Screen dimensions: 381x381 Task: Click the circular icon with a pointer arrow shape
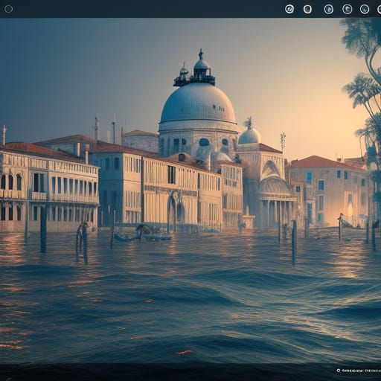click(329, 10)
